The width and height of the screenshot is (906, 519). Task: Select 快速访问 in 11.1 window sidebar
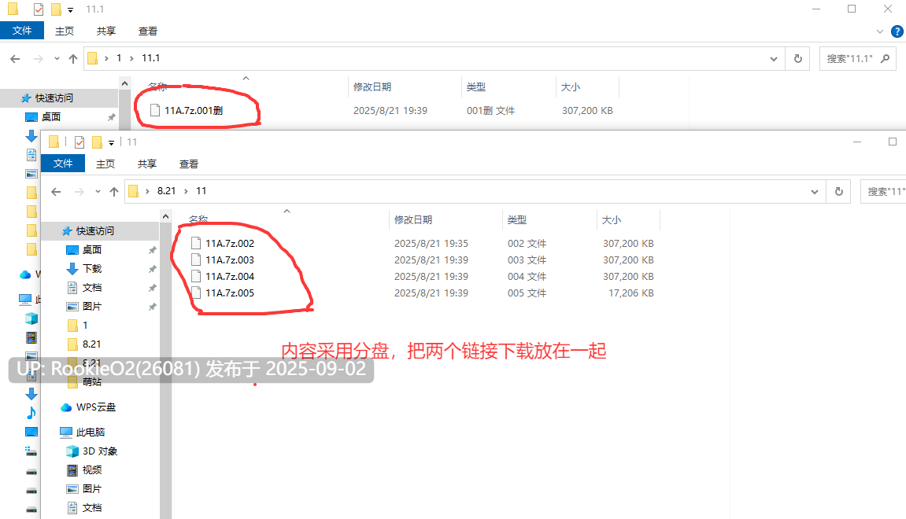54,98
